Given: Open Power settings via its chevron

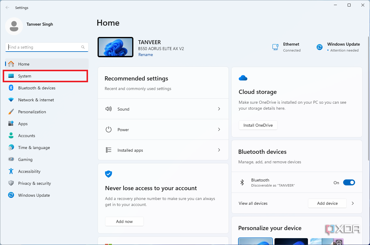Looking at the screenshot, I should (x=219, y=130).
